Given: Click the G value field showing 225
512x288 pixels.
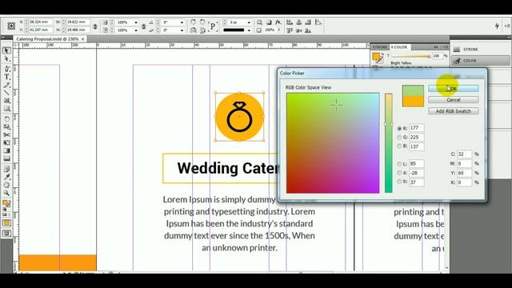Looking at the screenshot, I should tap(417, 137).
